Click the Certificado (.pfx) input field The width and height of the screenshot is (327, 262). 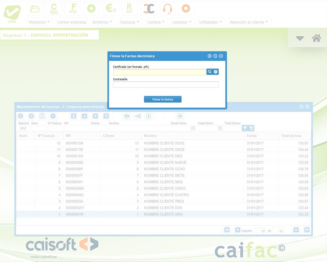tap(159, 72)
